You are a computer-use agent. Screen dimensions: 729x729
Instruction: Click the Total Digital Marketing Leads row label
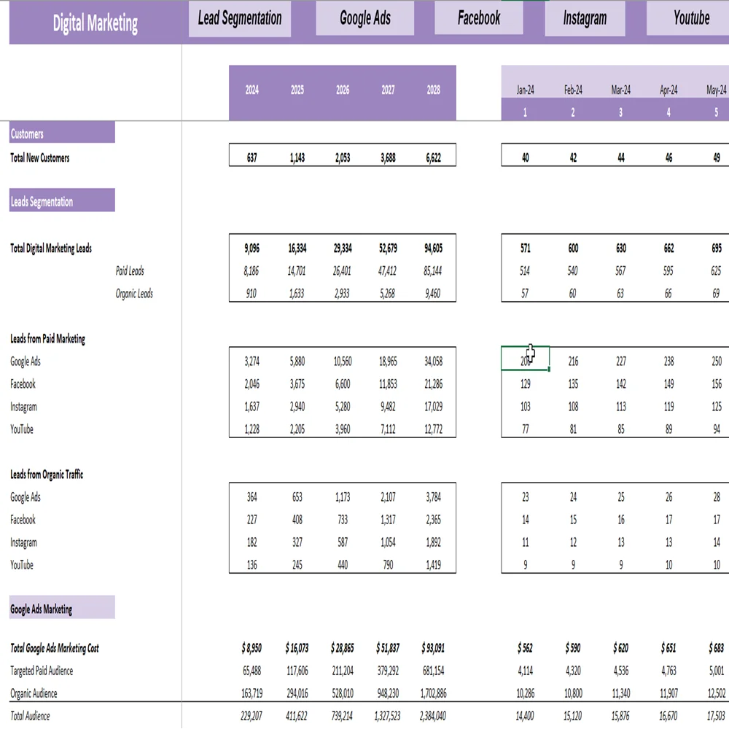coord(51,249)
